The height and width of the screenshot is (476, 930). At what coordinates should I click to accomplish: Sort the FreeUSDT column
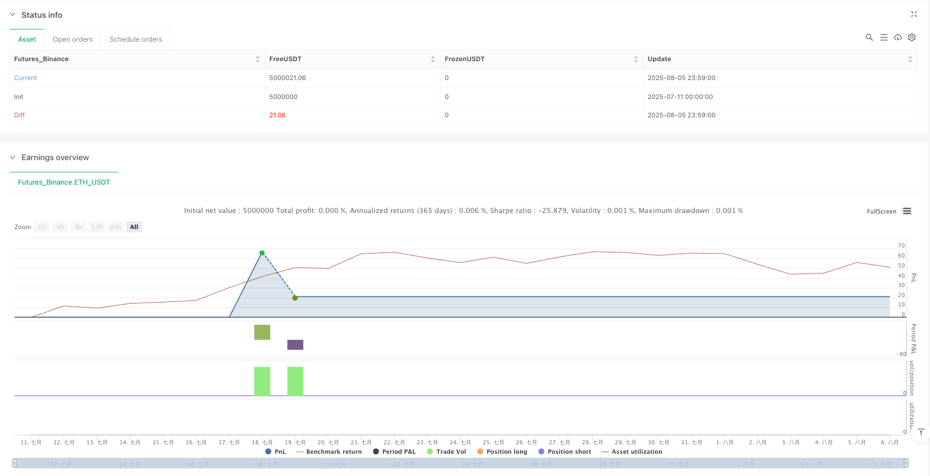433,59
